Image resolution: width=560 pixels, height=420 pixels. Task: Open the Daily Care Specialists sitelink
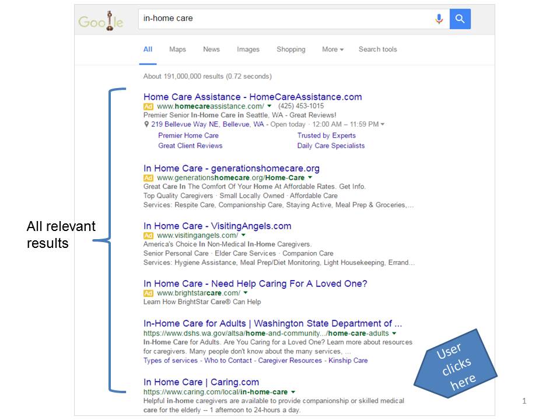[331, 146]
